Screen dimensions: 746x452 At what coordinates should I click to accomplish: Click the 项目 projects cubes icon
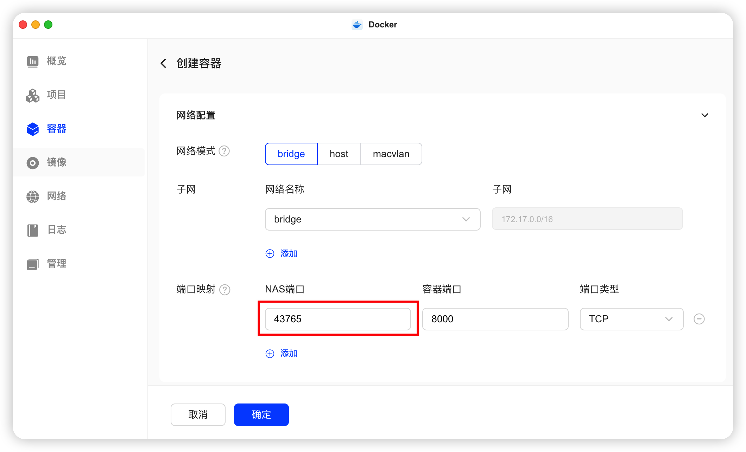click(x=33, y=95)
